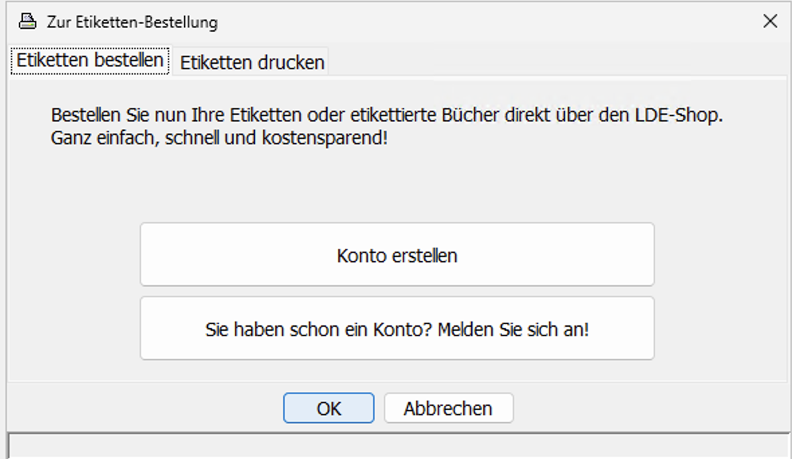Select the label ordering tab
The image size is (792, 459).
(90, 60)
